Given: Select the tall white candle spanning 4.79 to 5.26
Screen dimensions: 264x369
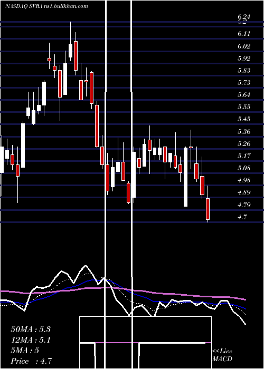Looking at the screenshot, I should click(185, 177).
